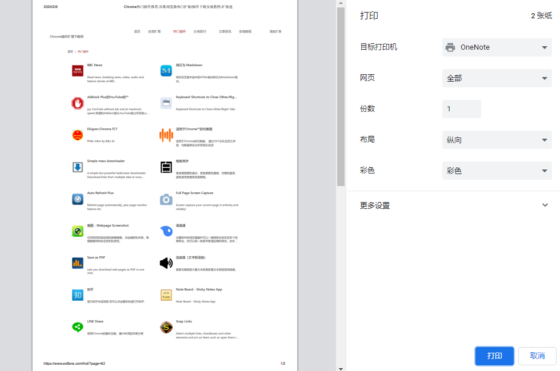
Task: Click the Simple mass downloader arrow icon
Action: coord(78,167)
